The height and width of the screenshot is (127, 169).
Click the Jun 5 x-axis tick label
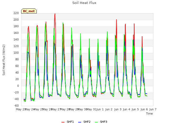coord(135,109)
